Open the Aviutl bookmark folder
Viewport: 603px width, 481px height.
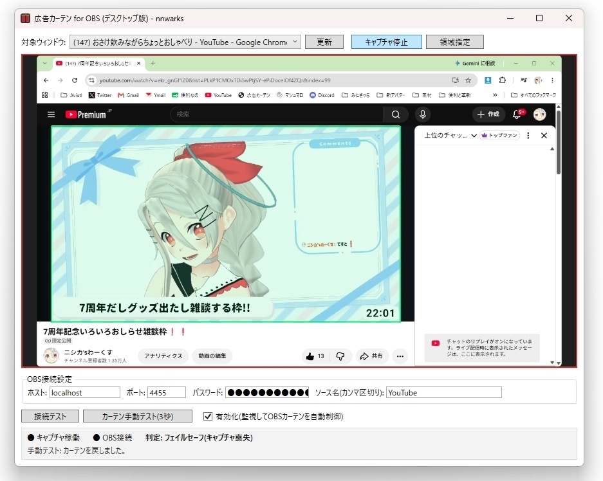coord(71,95)
